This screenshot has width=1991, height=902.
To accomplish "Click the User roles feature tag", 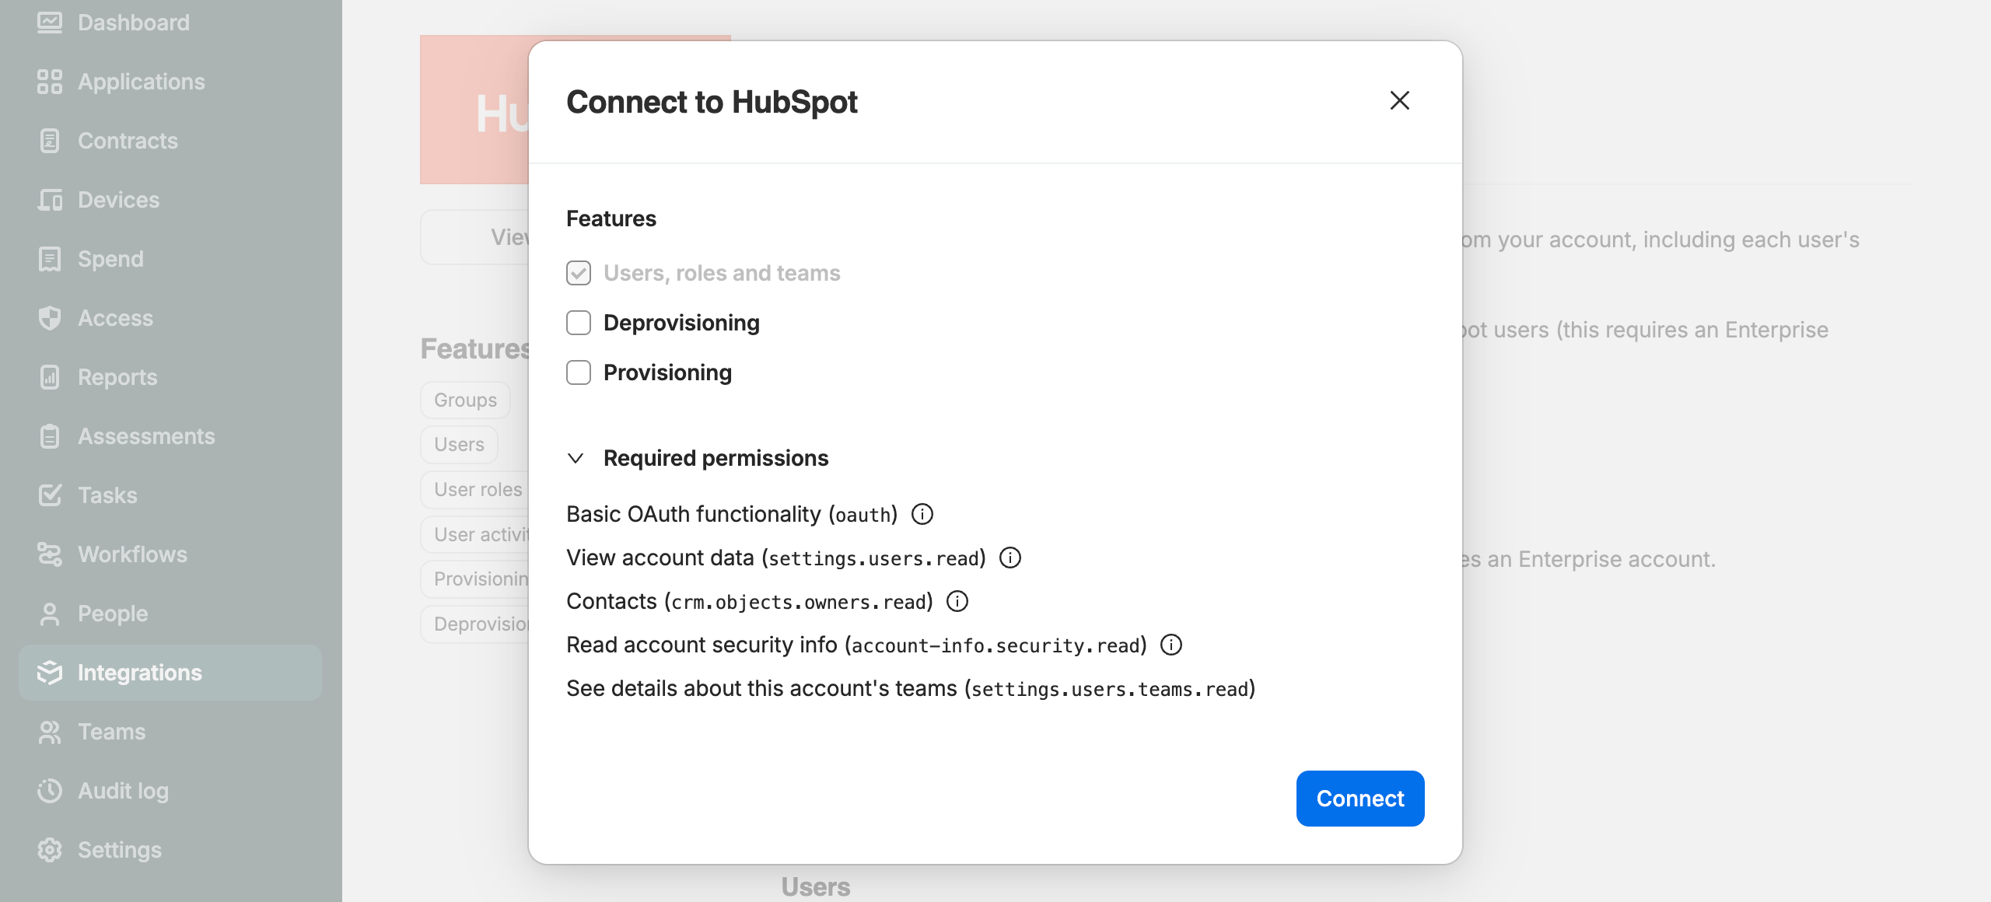I will (475, 489).
